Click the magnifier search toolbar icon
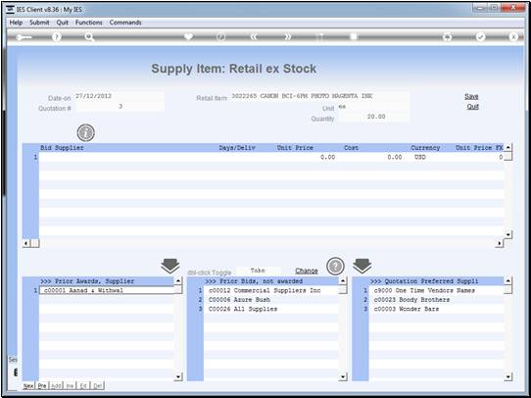The height and width of the screenshot is (398, 531). point(89,37)
